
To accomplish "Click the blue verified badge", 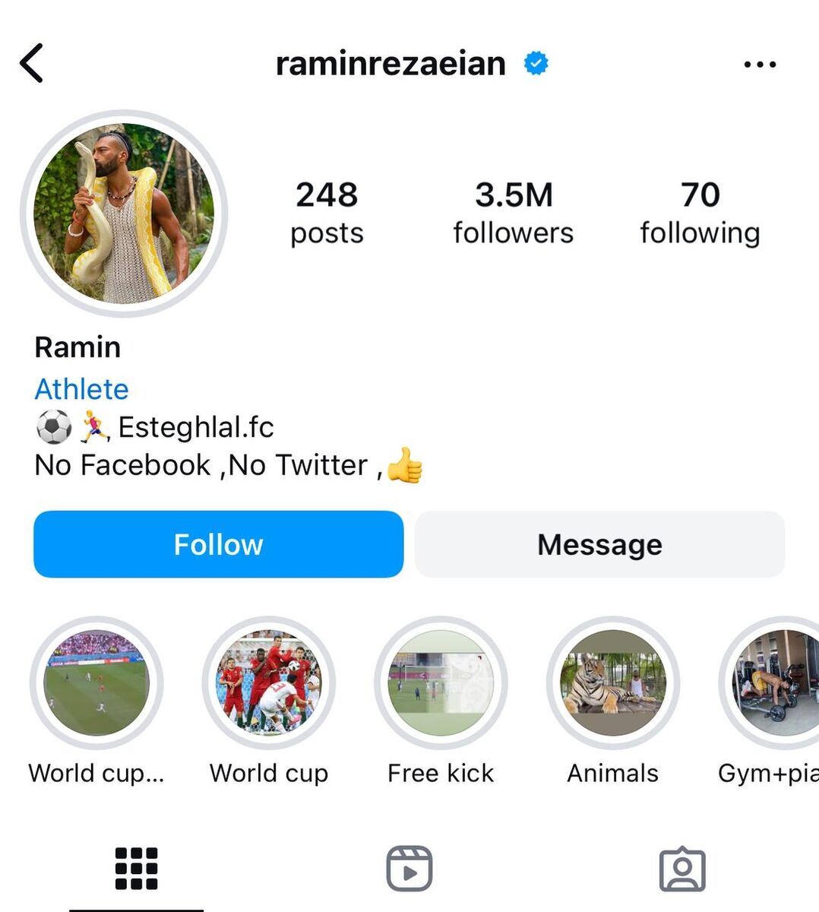I will point(536,64).
